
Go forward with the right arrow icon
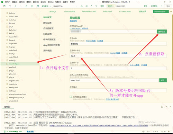(21, 6)
